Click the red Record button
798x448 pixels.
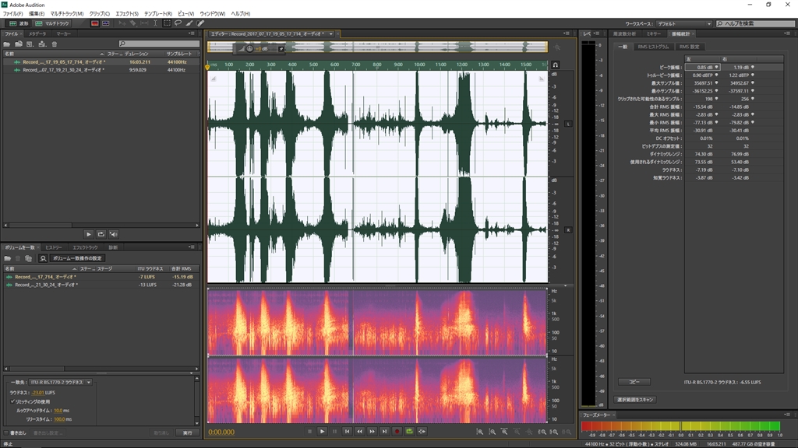tap(397, 431)
